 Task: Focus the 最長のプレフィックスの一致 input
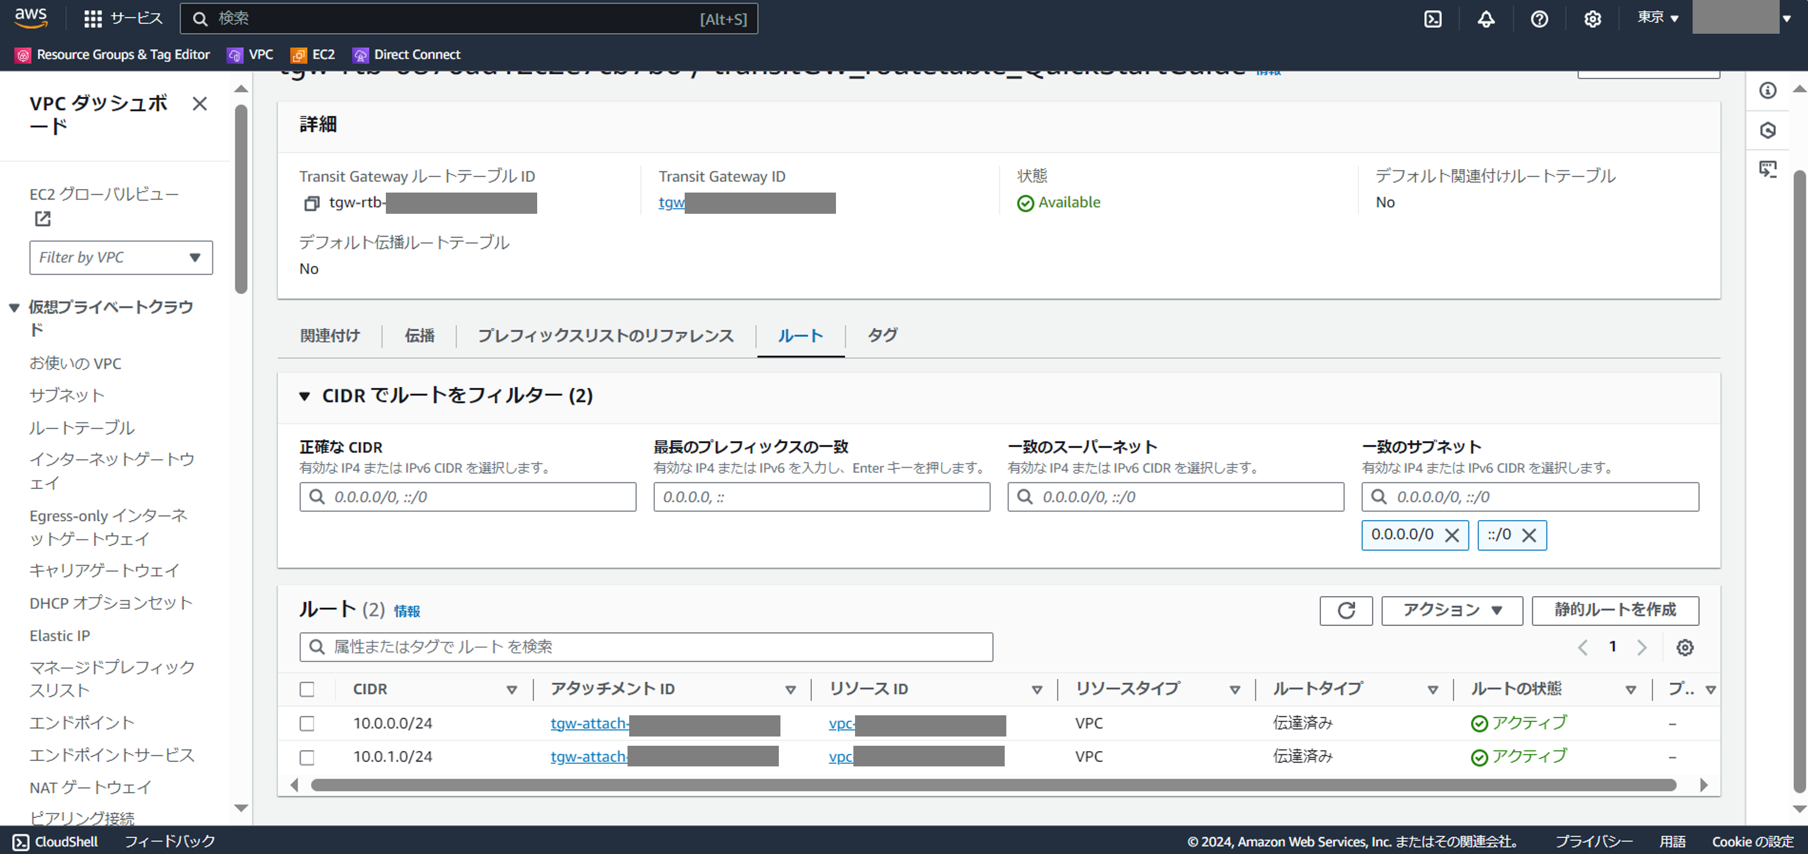821,497
